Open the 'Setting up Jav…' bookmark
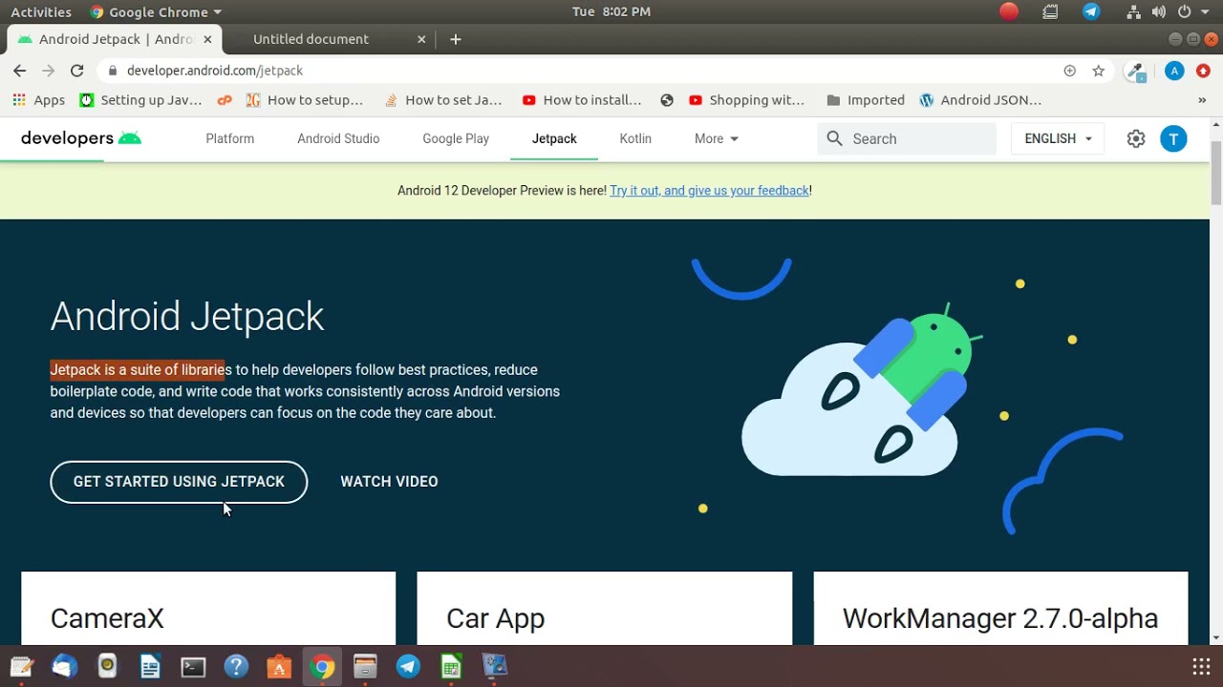1223x687 pixels. [140, 100]
